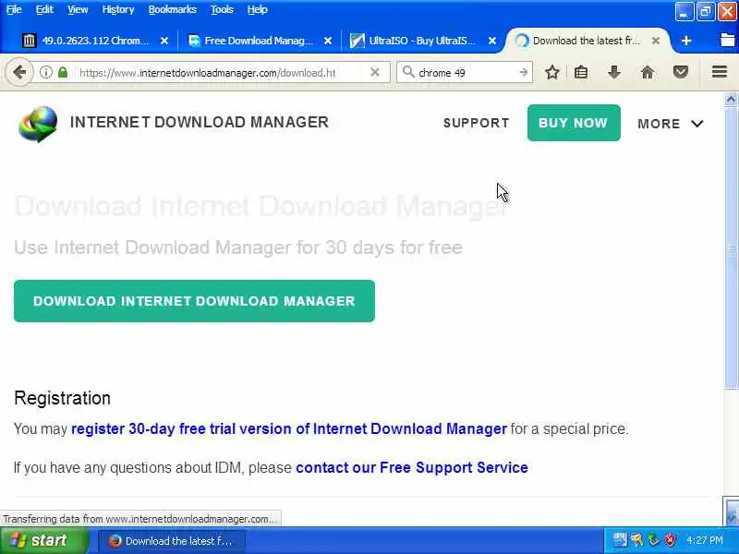The height and width of the screenshot is (554, 739).
Task: Switch to the Free Download Manager tab
Action: 259,41
